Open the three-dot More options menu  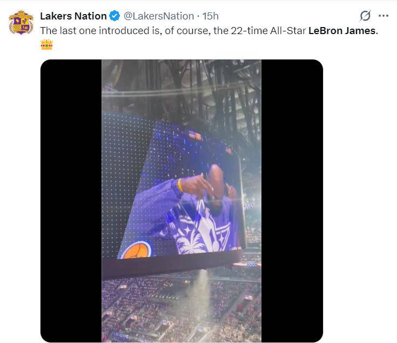[383, 16]
